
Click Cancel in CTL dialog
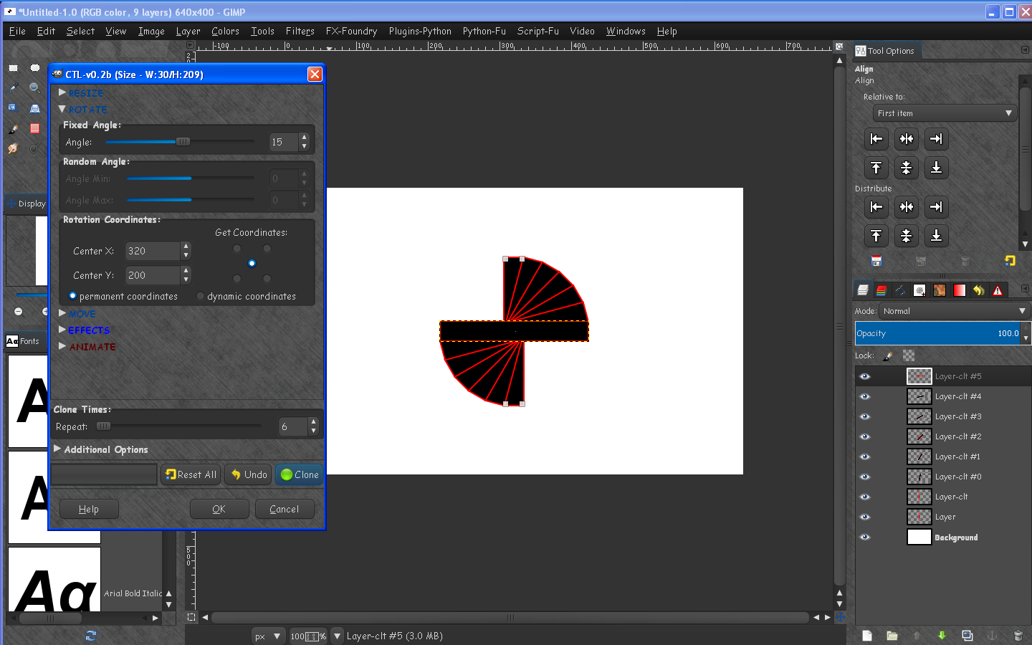(x=285, y=509)
